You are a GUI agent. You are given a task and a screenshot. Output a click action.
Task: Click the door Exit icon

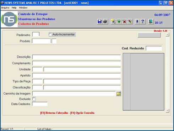point(151,22)
